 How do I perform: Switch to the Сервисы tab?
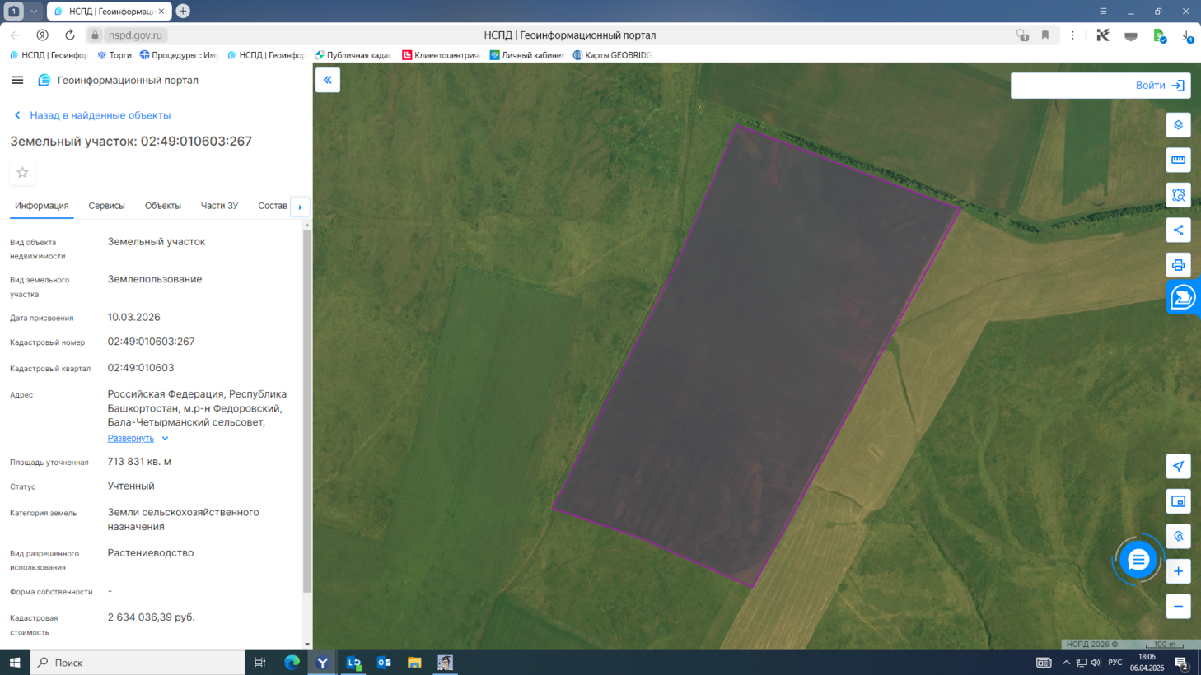coord(106,206)
